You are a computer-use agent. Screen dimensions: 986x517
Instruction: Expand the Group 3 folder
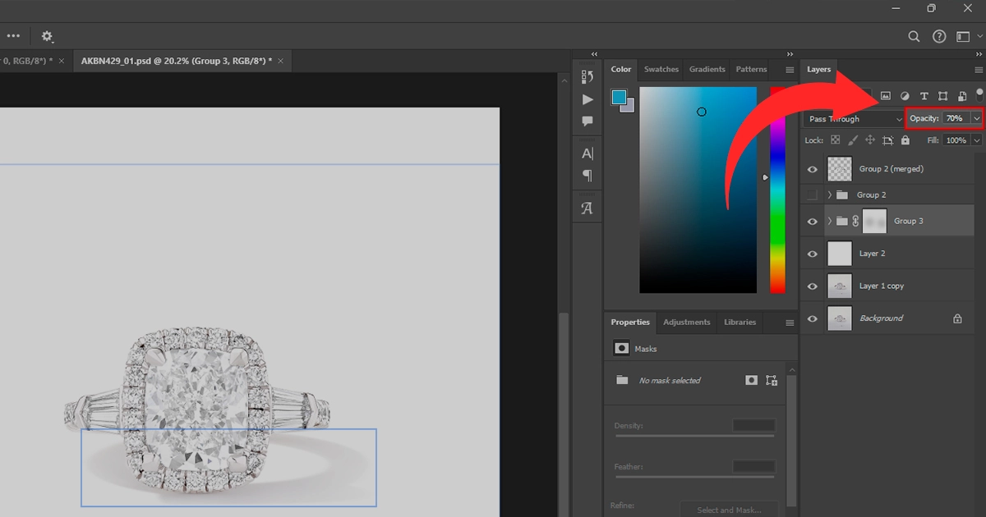(x=829, y=222)
